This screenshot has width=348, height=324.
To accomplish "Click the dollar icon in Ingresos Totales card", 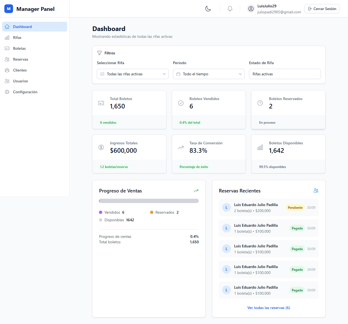I will (x=101, y=147).
